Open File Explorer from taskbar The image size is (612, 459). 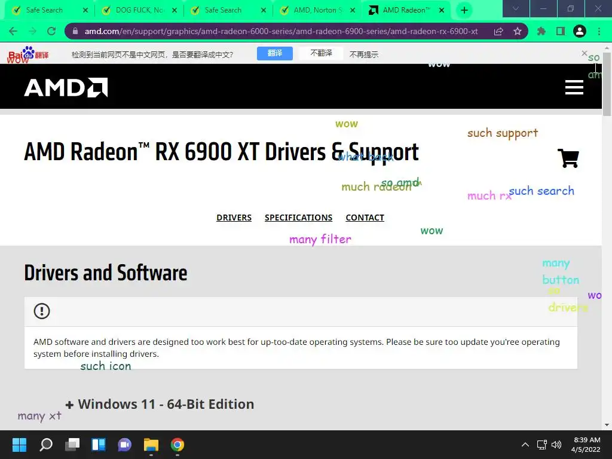(151, 445)
